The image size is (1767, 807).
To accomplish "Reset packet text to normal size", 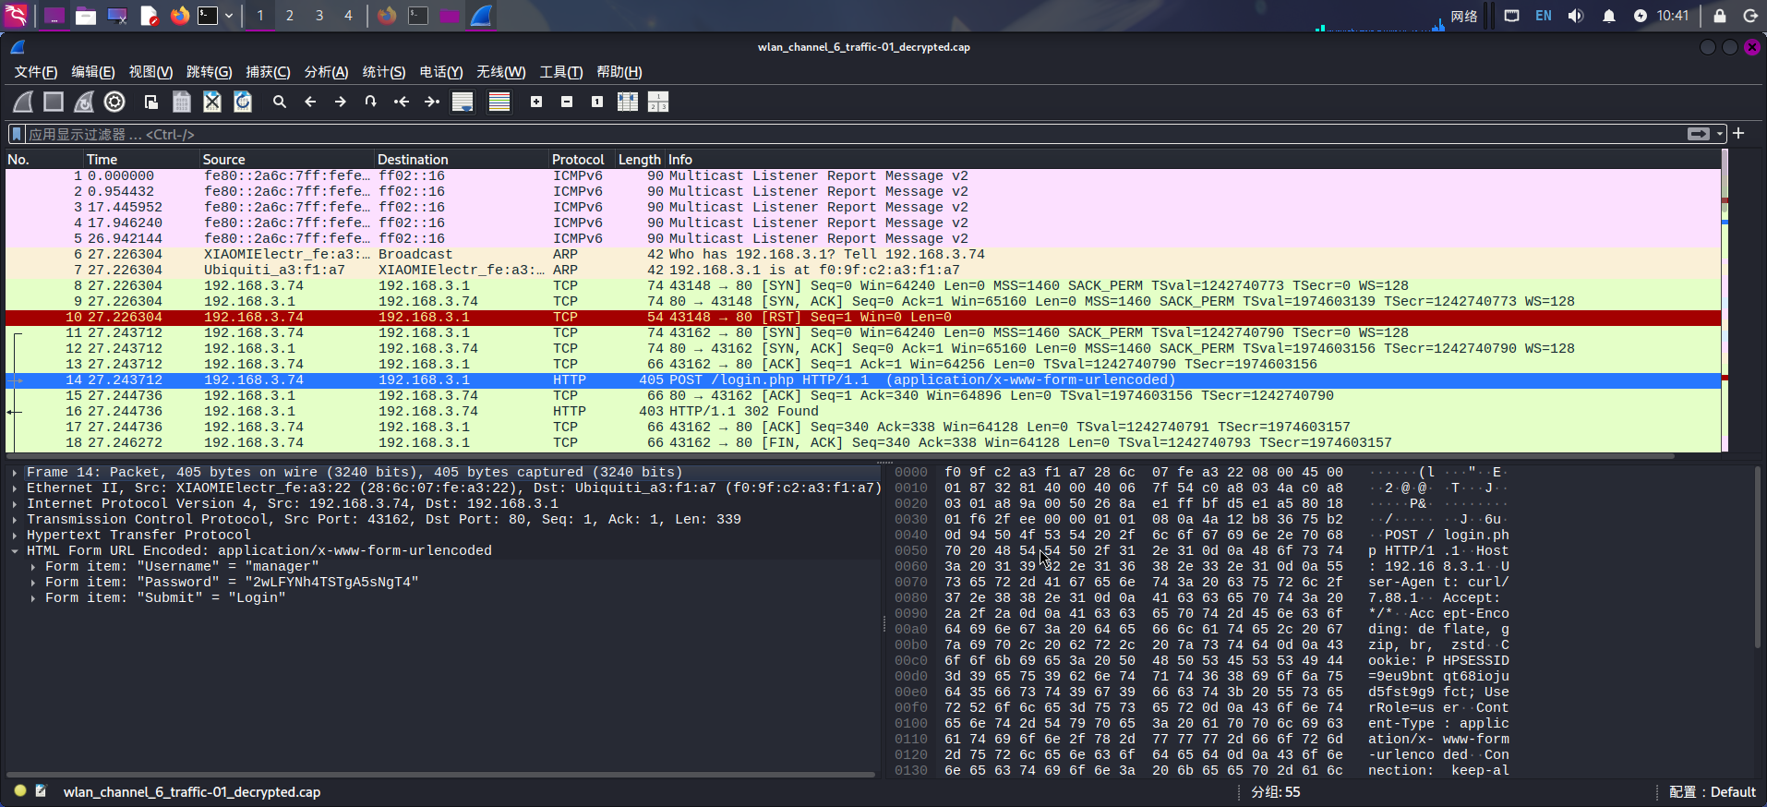I will (597, 102).
